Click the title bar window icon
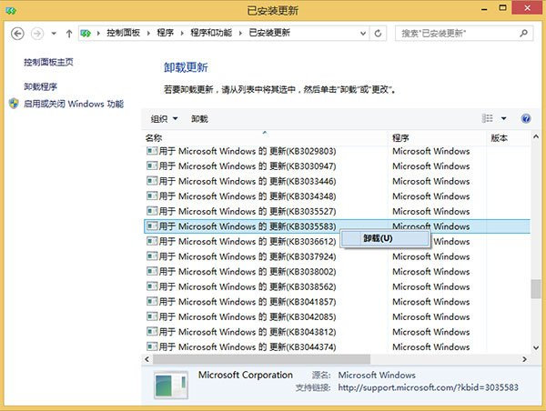This screenshot has width=546, height=411. [x=11, y=11]
